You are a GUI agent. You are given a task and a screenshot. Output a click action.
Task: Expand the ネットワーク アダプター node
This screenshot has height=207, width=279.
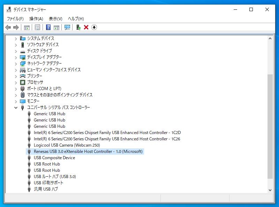click(16, 64)
